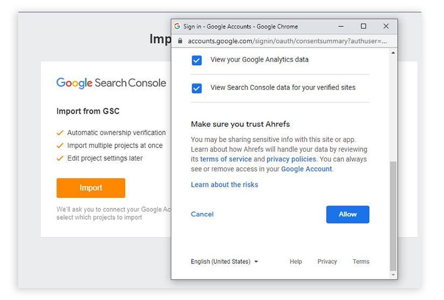
Task: Click the Help footer link
Action: point(295,262)
